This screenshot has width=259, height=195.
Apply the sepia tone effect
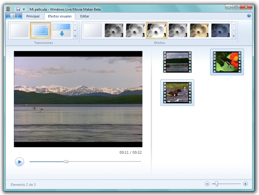tap(199, 30)
